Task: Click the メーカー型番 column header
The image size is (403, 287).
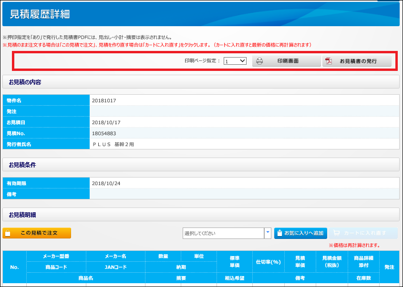Action: coord(56,257)
